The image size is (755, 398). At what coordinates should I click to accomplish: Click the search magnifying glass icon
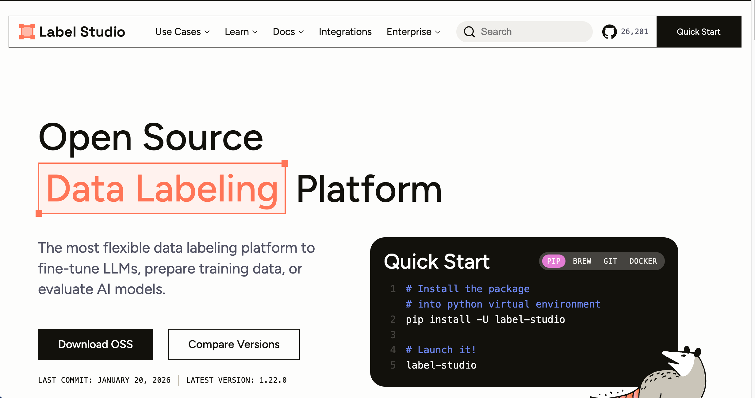tap(469, 32)
